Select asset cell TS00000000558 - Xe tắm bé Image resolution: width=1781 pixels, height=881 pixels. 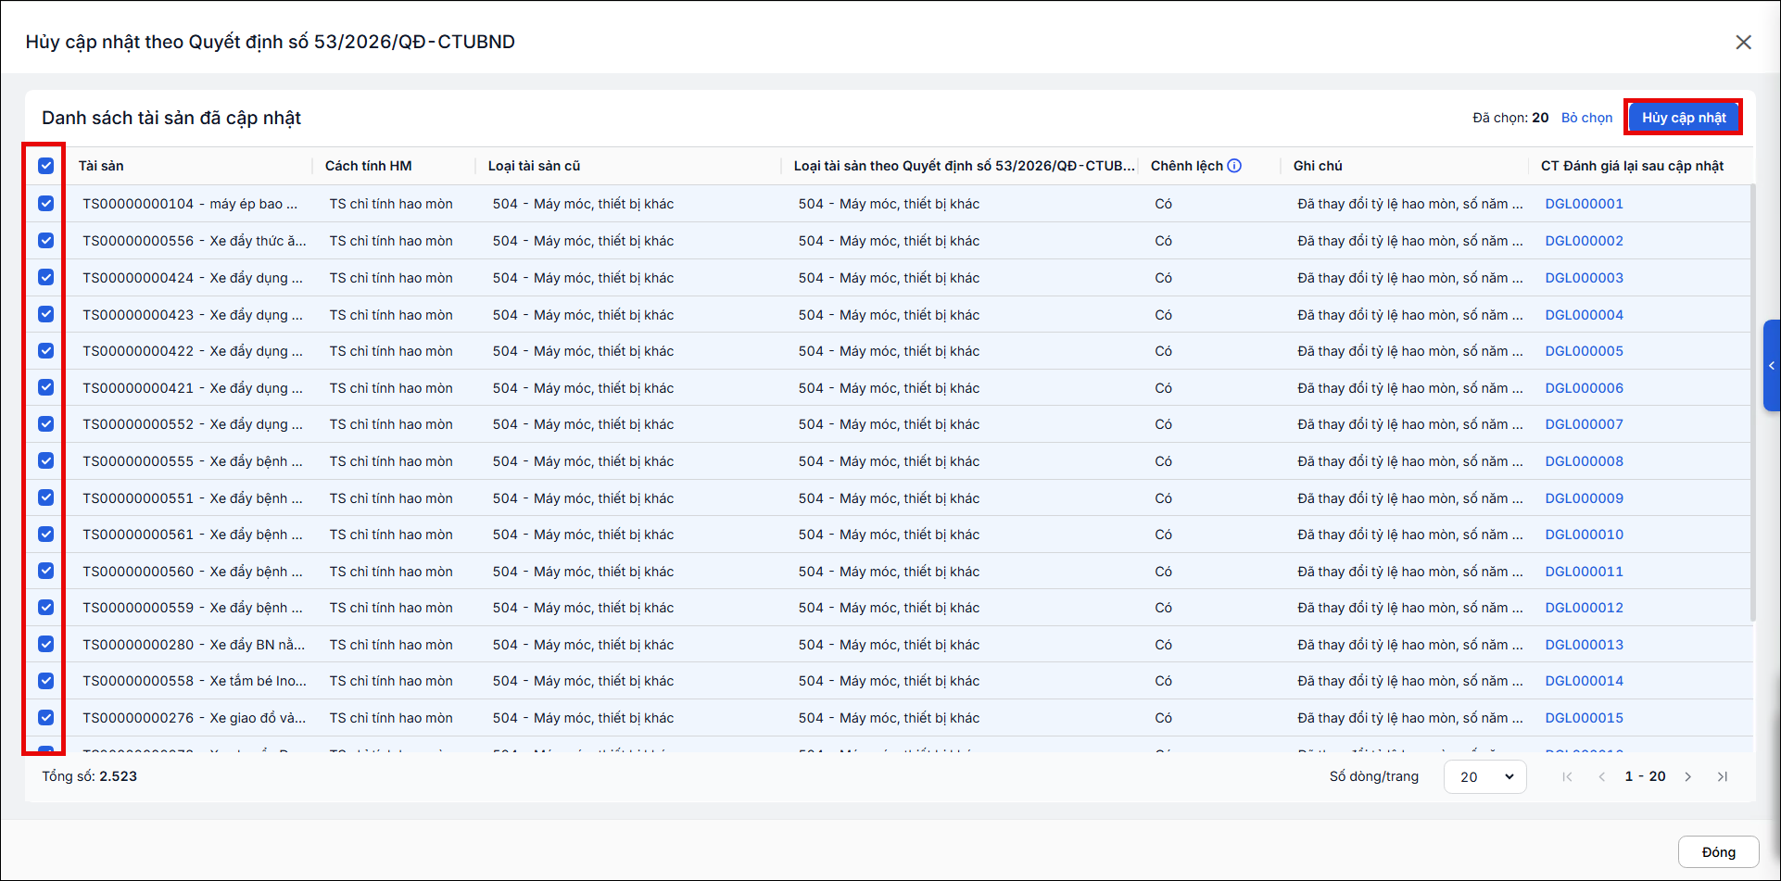195,681
